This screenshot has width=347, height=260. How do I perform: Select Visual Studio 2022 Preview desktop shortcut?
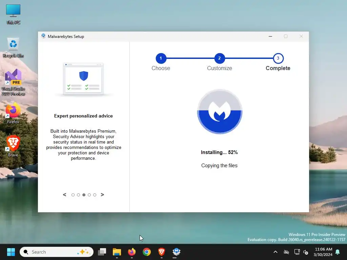tap(13, 82)
